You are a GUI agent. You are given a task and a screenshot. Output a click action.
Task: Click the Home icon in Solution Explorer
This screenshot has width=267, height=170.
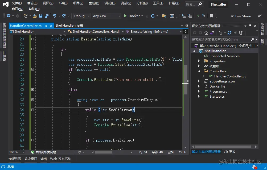click(206, 33)
